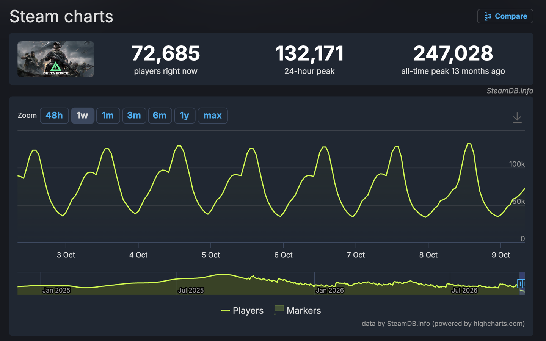Click the 100k y-axis label
Viewport: 546px width, 341px height.
coord(517,164)
